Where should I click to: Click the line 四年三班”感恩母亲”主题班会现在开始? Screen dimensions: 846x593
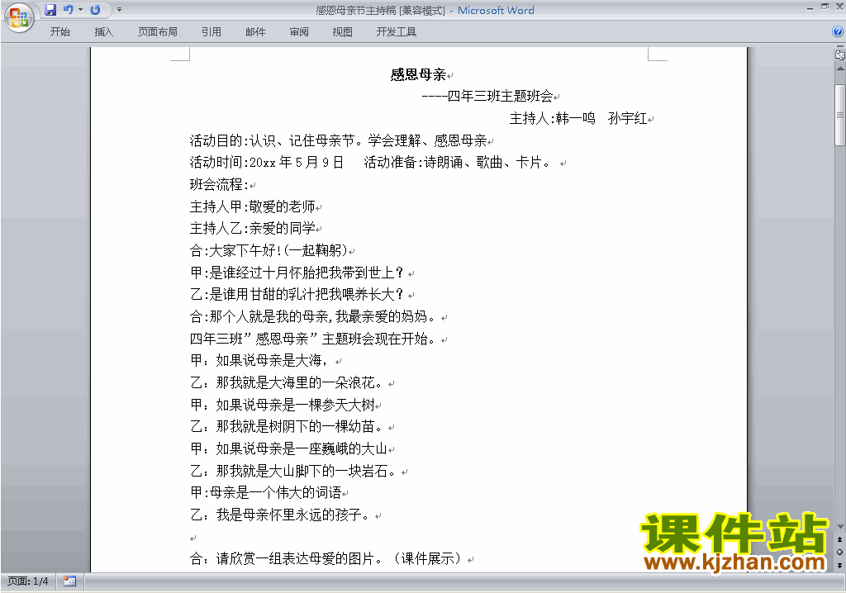(x=313, y=339)
